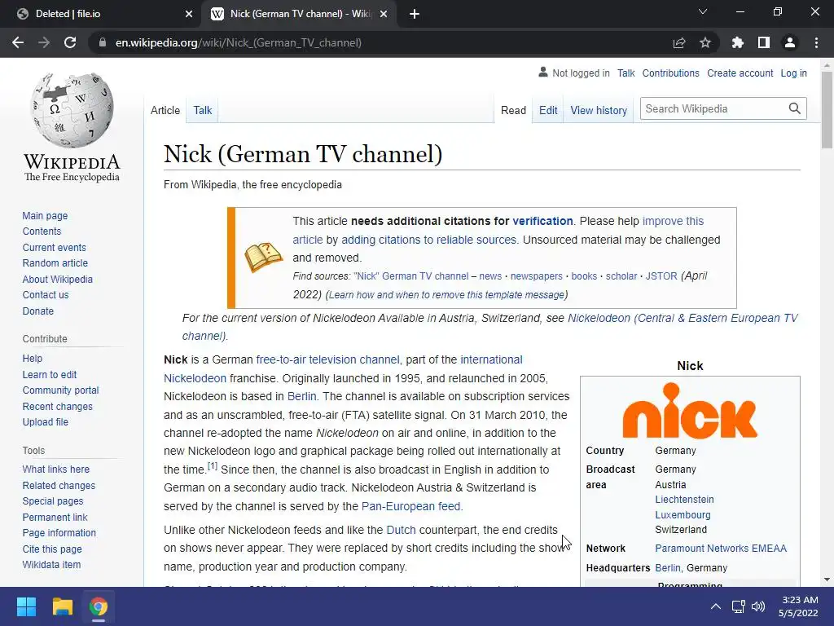Open the clock and date flyout
Viewport: 834px width, 626px height.
point(798,606)
